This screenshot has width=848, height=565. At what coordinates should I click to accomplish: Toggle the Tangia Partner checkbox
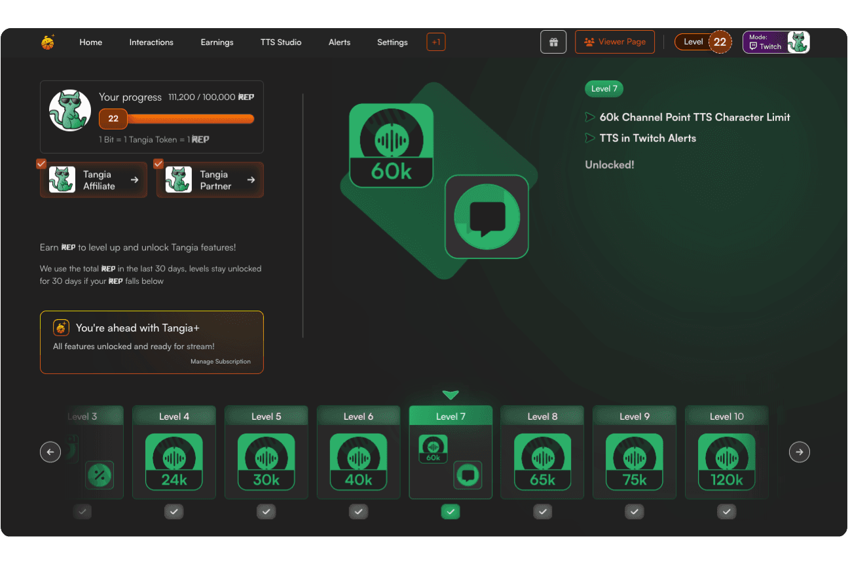click(x=158, y=163)
